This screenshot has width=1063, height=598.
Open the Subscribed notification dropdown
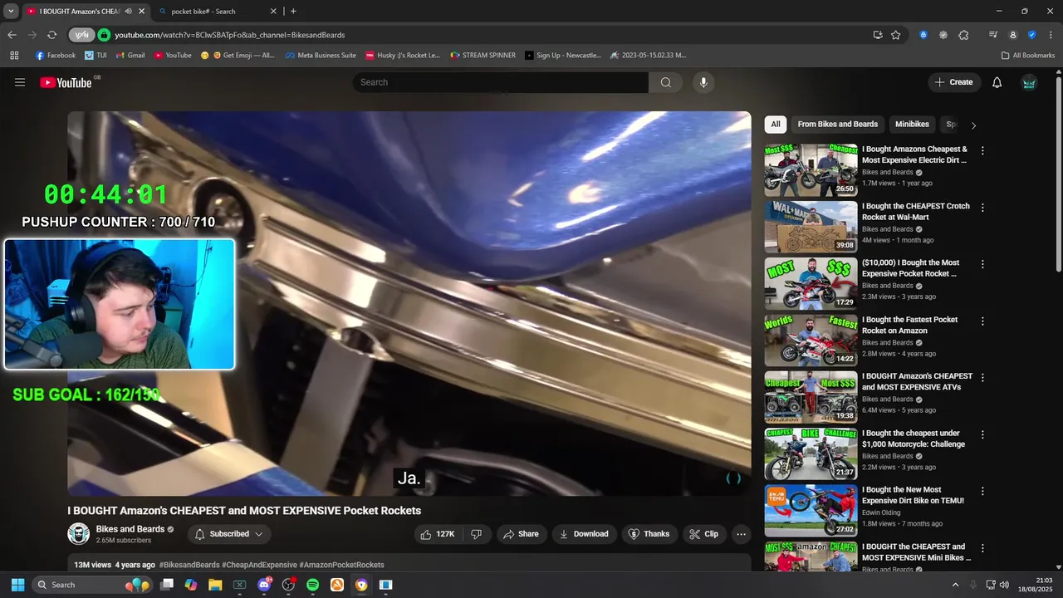coord(229,534)
